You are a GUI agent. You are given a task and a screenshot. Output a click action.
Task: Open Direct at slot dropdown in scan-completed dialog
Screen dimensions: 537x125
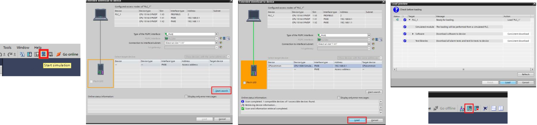(369, 44)
